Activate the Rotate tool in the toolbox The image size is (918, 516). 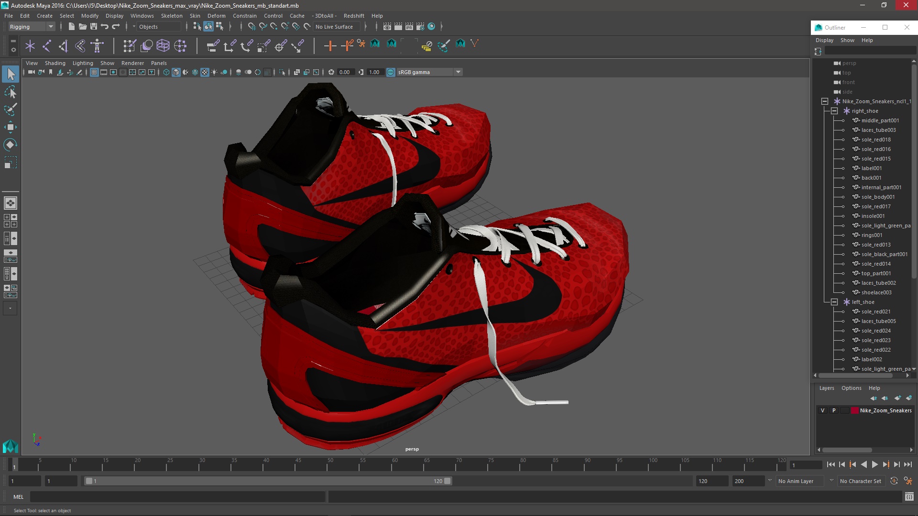[x=11, y=145]
